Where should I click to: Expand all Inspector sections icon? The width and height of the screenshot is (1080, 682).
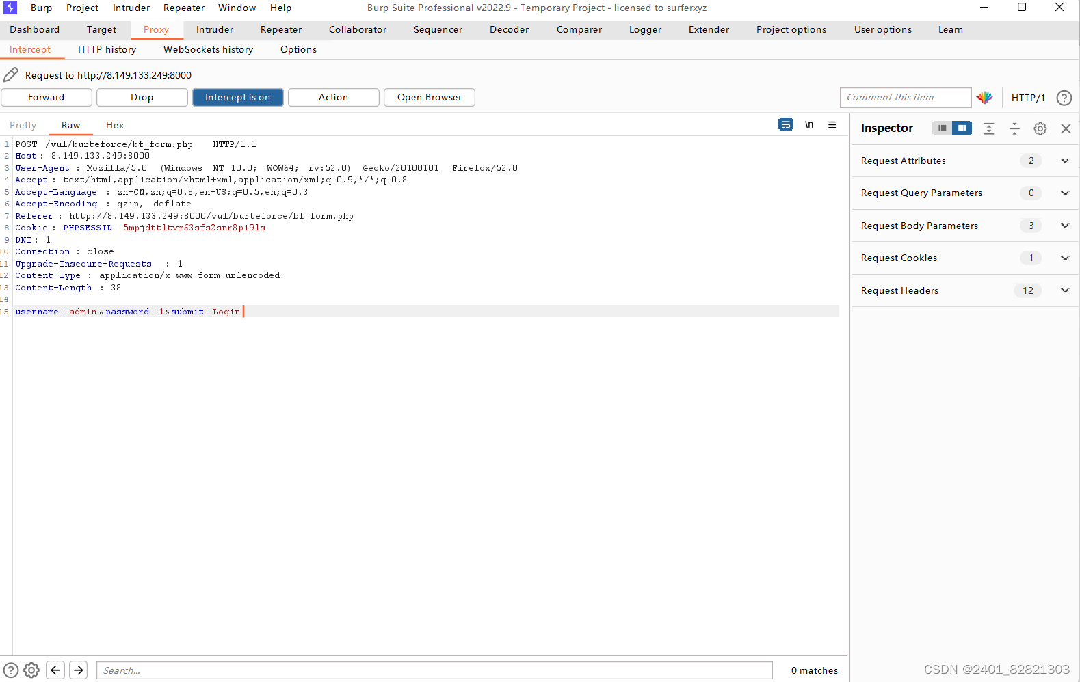[988, 128]
